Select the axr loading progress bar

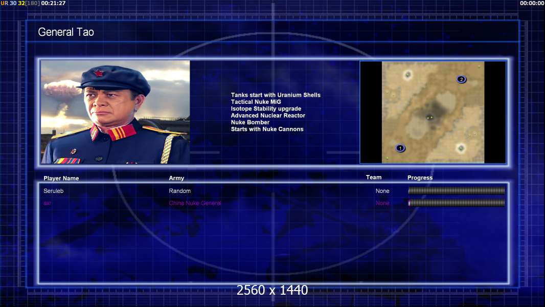point(457,203)
